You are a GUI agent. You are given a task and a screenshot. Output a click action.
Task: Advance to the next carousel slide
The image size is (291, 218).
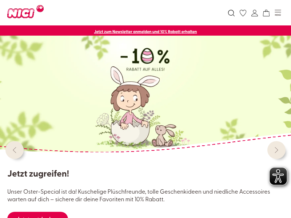point(276,150)
